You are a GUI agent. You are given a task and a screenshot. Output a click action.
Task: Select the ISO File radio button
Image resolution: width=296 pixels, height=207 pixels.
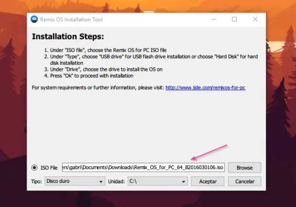34,167
